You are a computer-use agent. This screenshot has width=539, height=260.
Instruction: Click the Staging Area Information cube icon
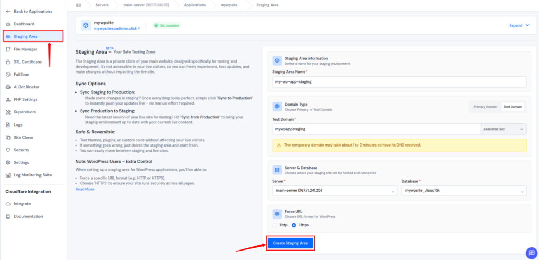(x=277, y=61)
